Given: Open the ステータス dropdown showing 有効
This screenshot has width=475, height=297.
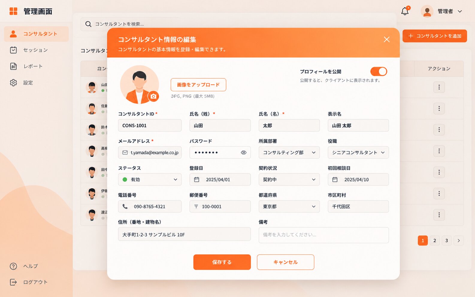Looking at the screenshot, I should click(150, 180).
